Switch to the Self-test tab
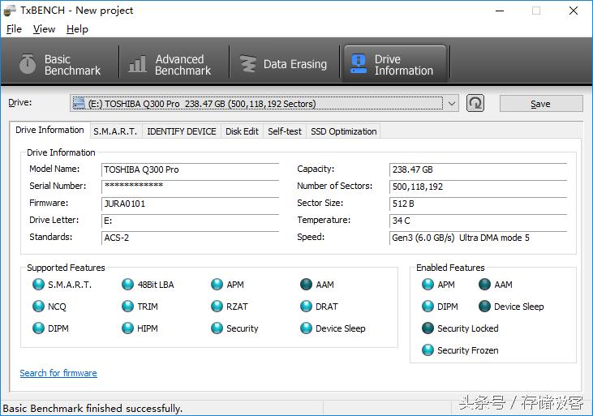Image resolution: width=593 pixels, height=416 pixels. click(285, 131)
